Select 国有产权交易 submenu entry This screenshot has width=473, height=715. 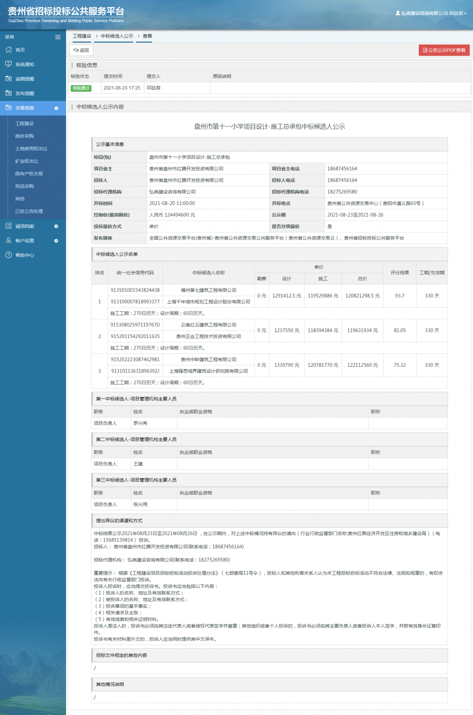click(29, 173)
